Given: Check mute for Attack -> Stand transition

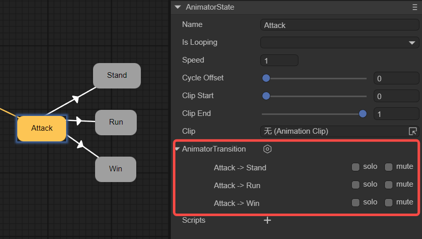Looking at the screenshot, I should 389,167.
